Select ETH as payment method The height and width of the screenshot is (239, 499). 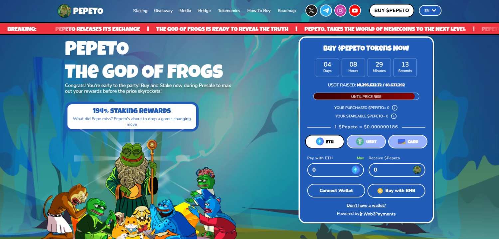tap(325, 141)
